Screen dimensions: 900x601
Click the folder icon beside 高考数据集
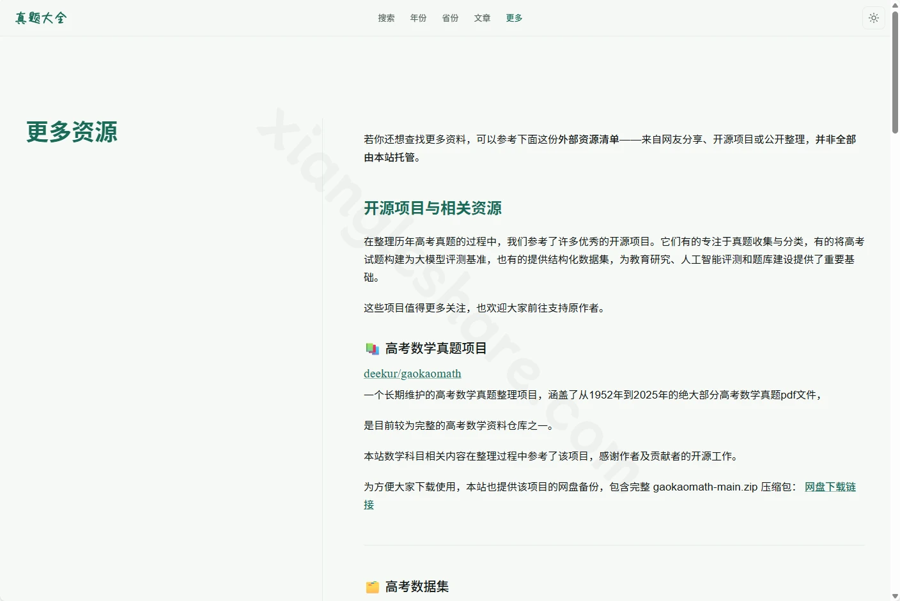click(x=372, y=587)
